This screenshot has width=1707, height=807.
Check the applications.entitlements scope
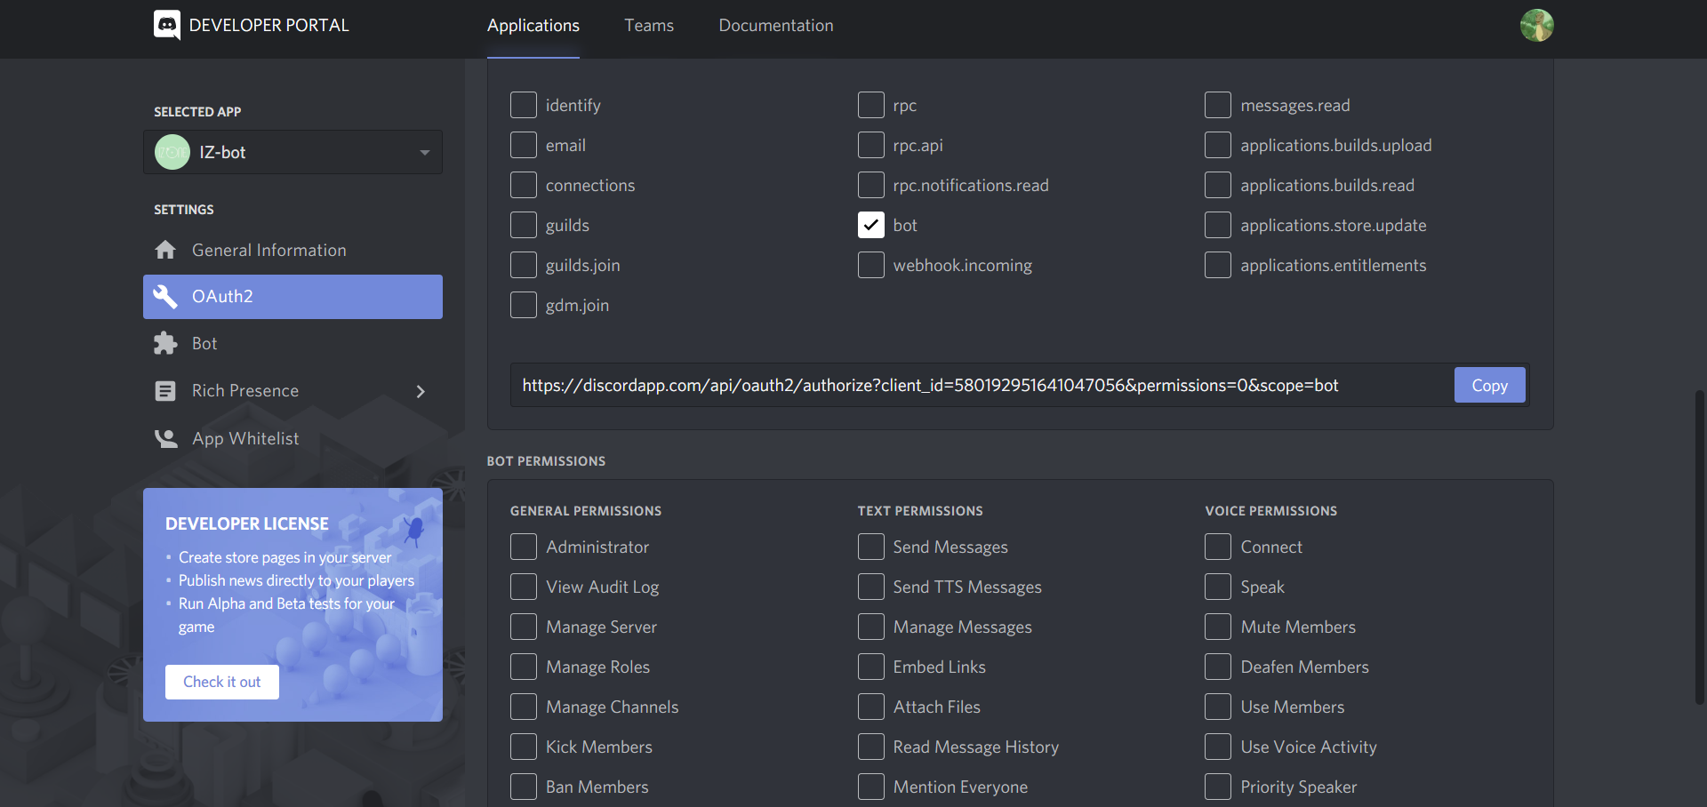pos(1218,265)
